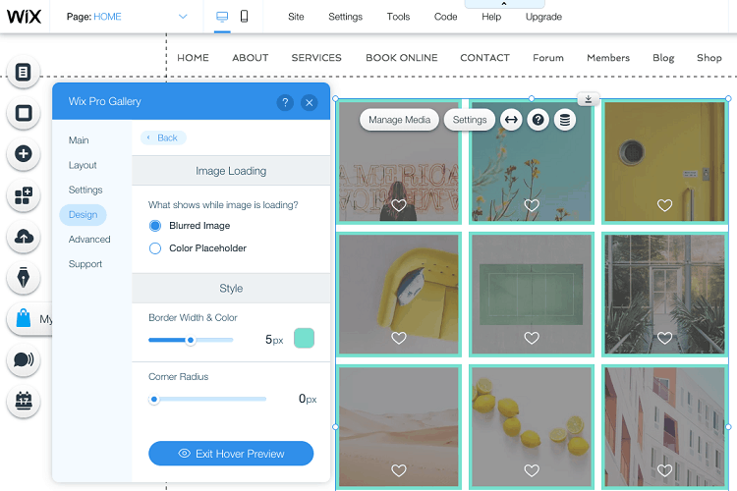Switch to the Design tab

(83, 215)
